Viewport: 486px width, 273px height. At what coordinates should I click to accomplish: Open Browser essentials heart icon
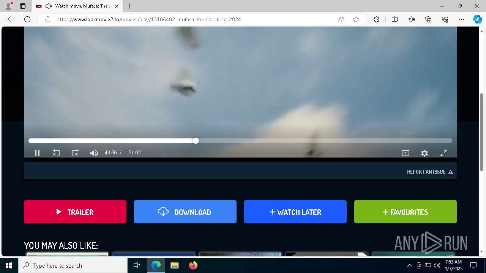445,19
